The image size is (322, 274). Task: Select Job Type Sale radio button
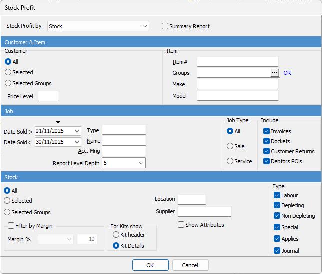pyautogui.click(x=230, y=146)
